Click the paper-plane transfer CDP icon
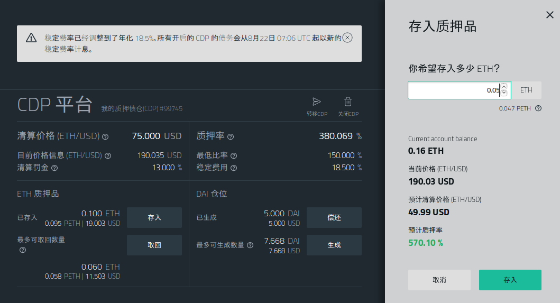Viewport: 560px width, 303px height. 316,102
